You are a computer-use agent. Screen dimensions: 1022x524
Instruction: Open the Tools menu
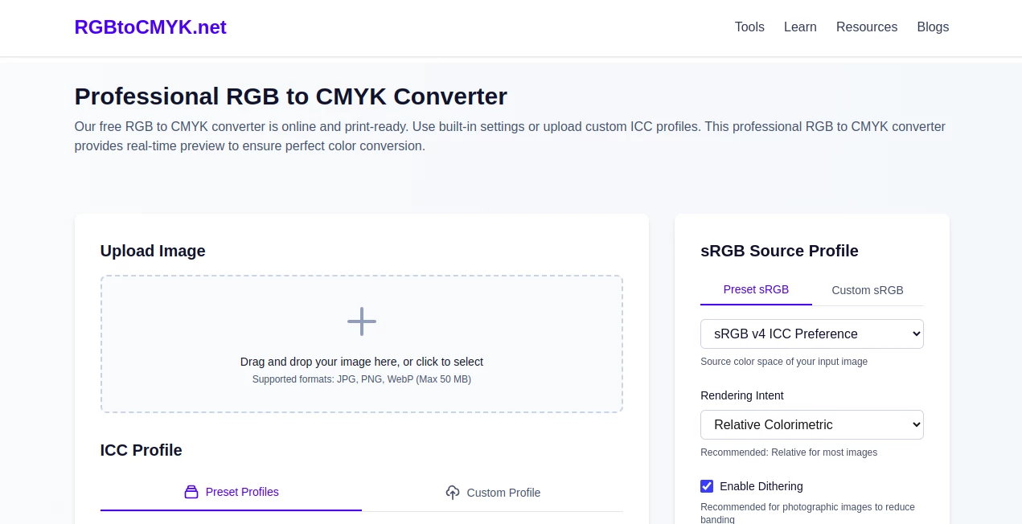pyautogui.click(x=749, y=27)
